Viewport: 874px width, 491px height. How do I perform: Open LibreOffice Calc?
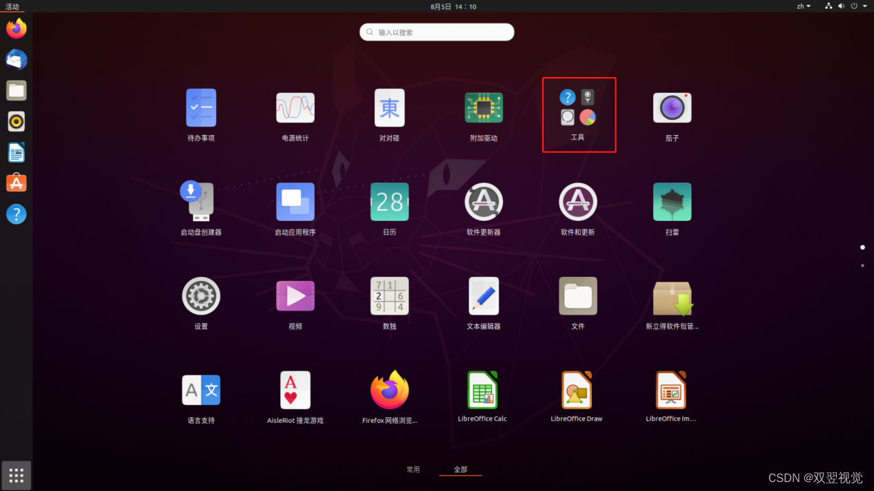coord(482,390)
